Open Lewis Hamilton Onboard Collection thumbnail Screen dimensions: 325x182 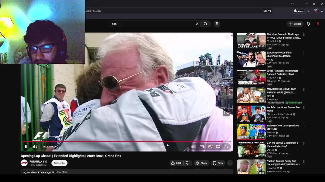(x=251, y=77)
